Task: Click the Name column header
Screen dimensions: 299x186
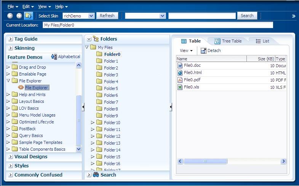Action: pos(211,59)
